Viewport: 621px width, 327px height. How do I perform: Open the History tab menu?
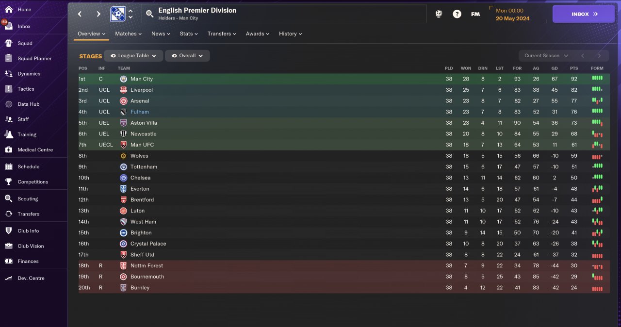click(x=290, y=33)
